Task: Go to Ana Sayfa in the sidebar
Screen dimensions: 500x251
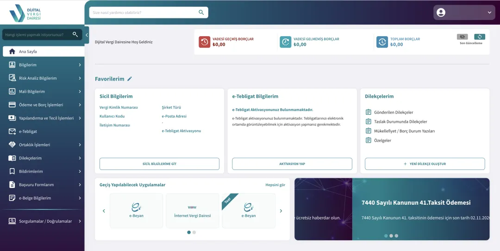Action: [x=44, y=51]
